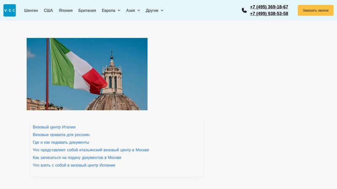The height and width of the screenshot is (189, 337).
Task: Call the number +7 (495) 369-18-67
Action: click(x=269, y=7)
